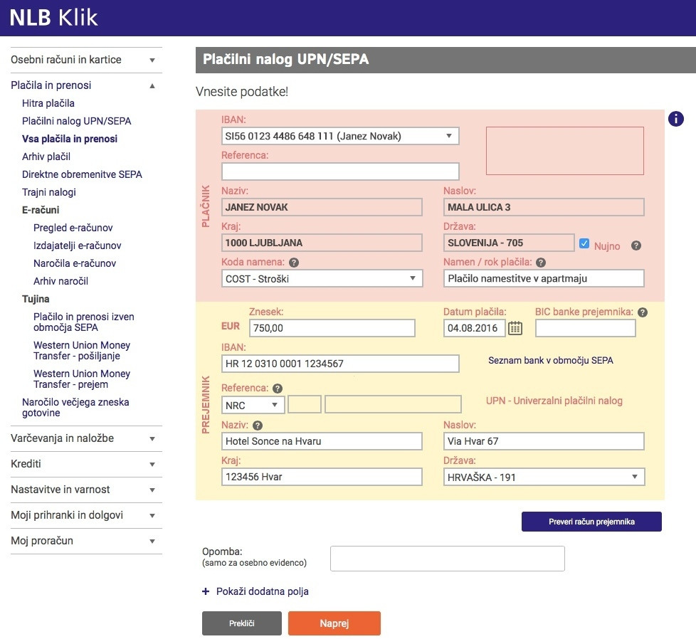Open help for BIC banke prejemnika
This screenshot has width=696, height=644.
tap(643, 312)
